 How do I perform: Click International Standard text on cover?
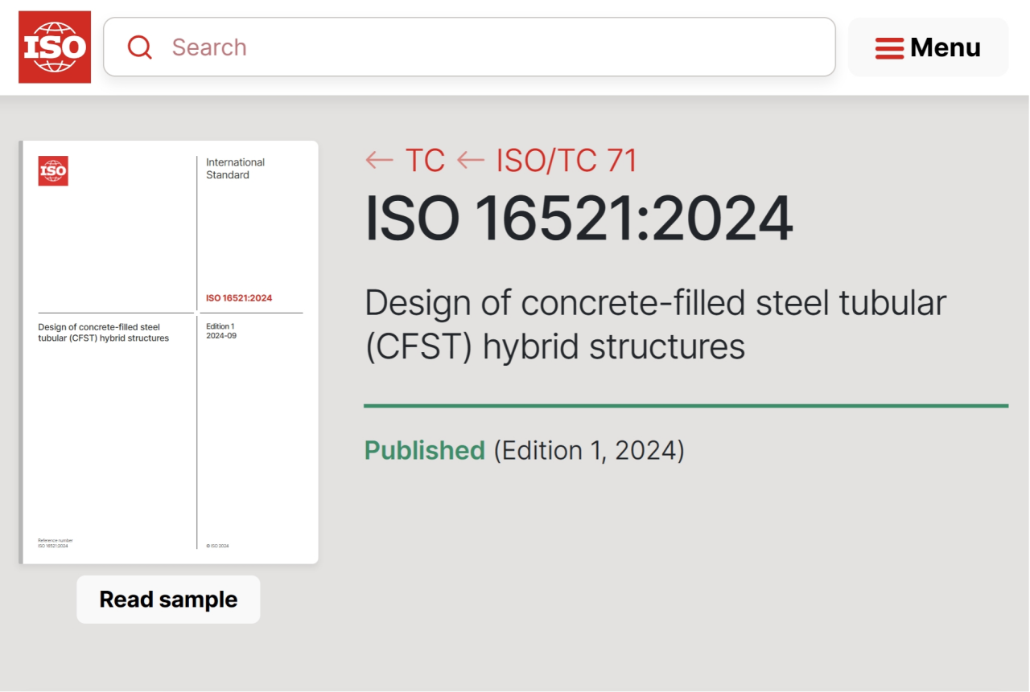click(235, 169)
